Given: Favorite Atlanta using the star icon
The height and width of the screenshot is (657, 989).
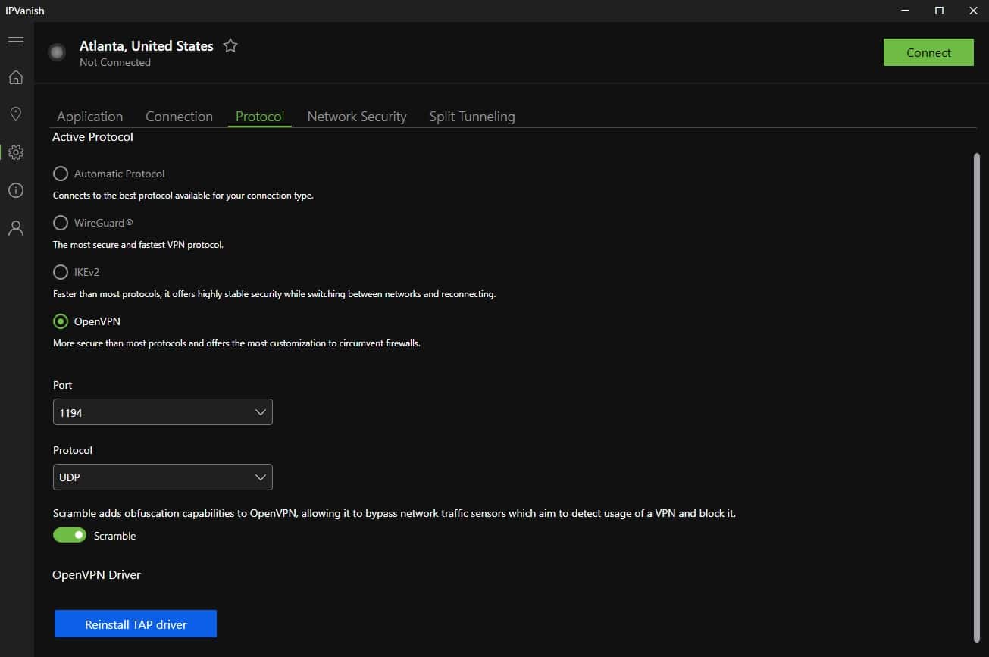Looking at the screenshot, I should pyautogui.click(x=230, y=46).
